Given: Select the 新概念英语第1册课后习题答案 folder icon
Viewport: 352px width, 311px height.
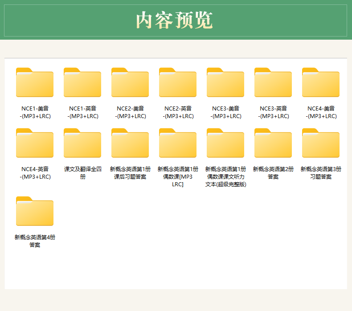Looking at the screenshot, I should click(x=130, y=143).
